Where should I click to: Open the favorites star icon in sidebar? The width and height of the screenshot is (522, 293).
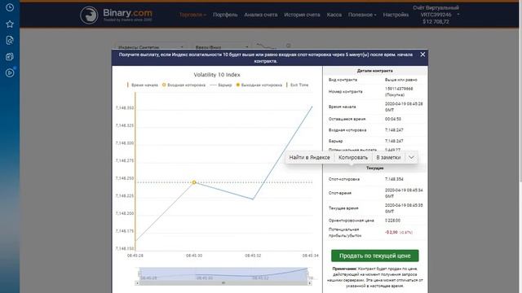(x=10, y=24)
